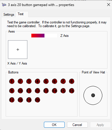Image resolution: width=112 pixels, height=130 pixels.
Task: Click the X/Y axis crosshair box
Action: pos(18,49)
